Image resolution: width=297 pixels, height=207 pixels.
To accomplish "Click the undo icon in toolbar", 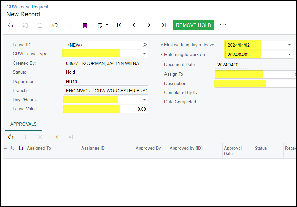I will click(55, 25).
